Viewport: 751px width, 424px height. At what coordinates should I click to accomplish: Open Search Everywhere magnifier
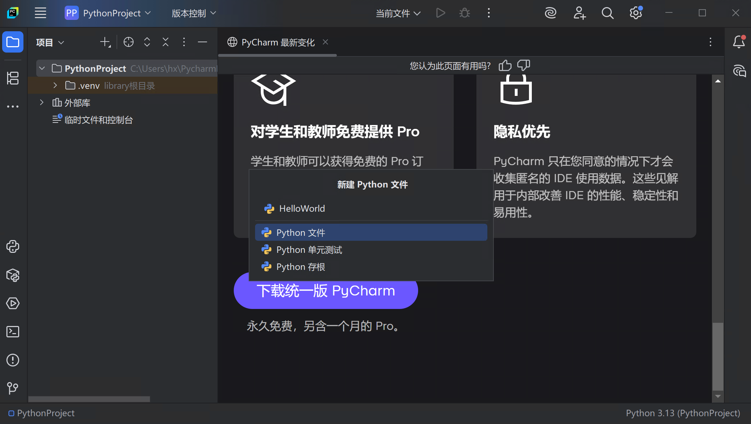[x=607, y=13]
